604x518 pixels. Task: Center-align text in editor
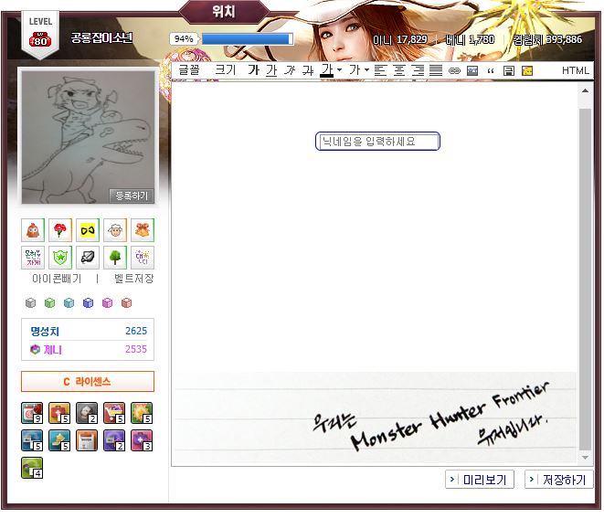tap(399, 70)
